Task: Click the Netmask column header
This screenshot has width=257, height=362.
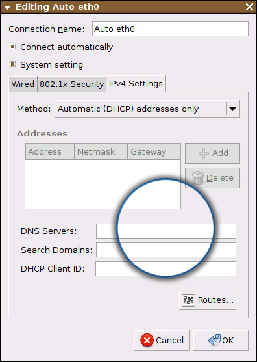Action: 101,151
